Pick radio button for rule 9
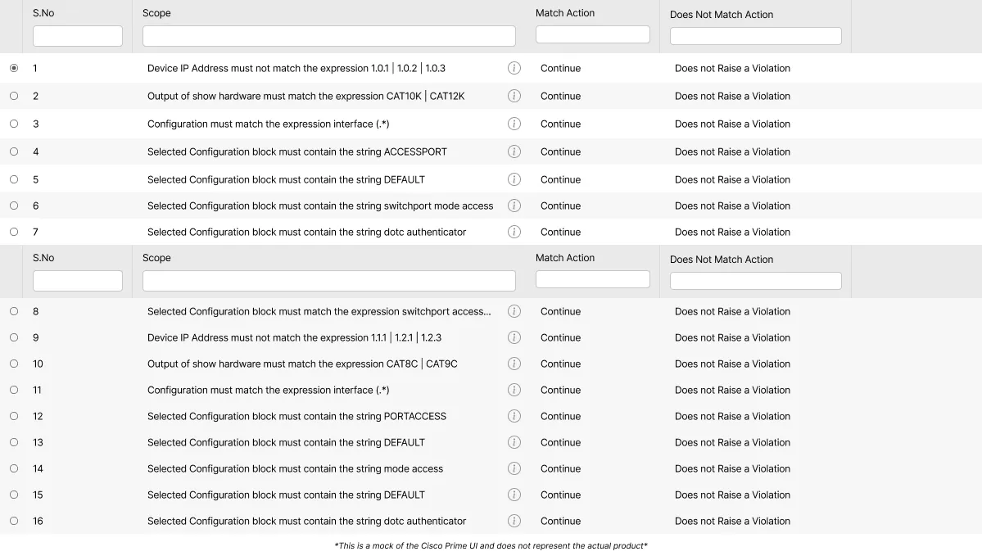Screen dimensions: 982x556 [14, 337]
